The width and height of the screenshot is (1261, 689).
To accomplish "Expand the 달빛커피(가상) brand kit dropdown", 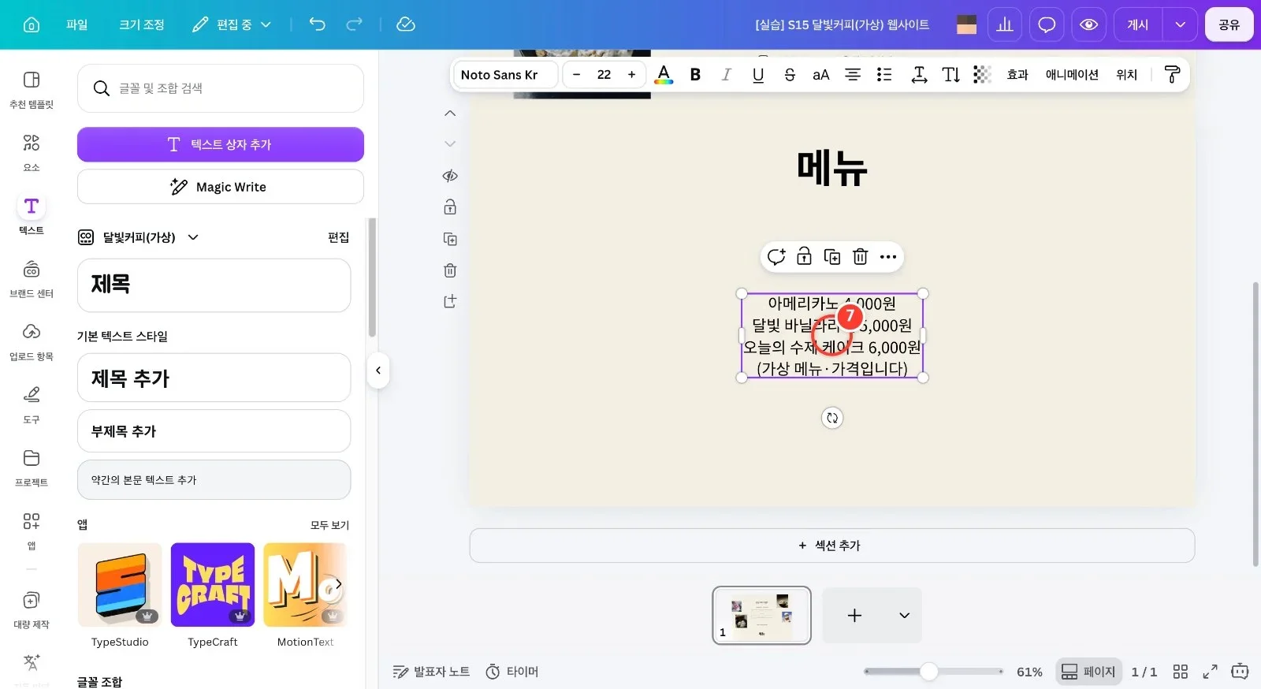I will pos(193,237).
